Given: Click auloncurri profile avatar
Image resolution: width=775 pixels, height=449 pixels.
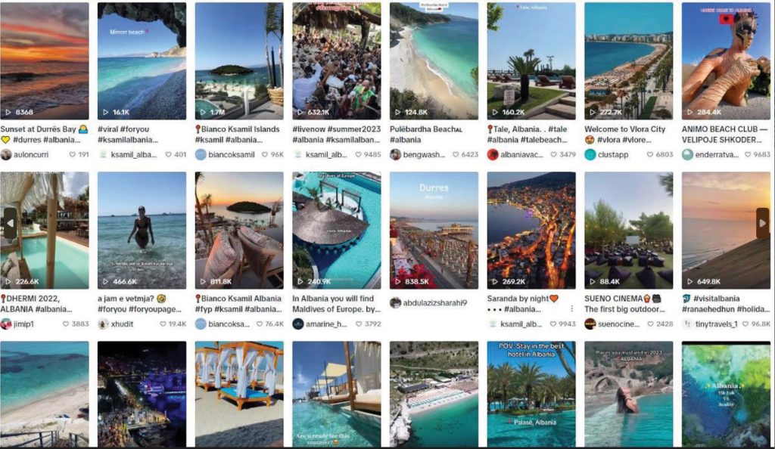Looking at the screenshot, I should tap(6, 154).
